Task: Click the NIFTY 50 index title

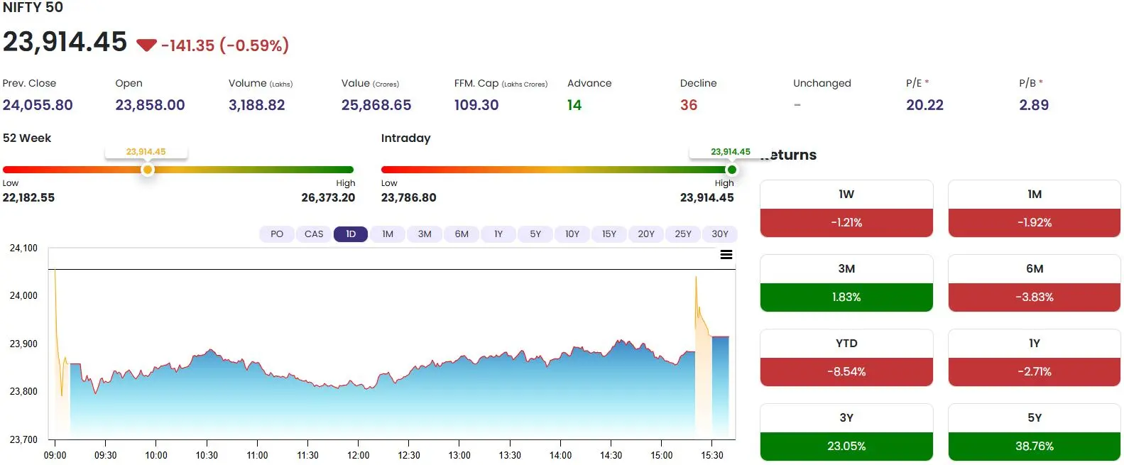Action: [33, 7]
